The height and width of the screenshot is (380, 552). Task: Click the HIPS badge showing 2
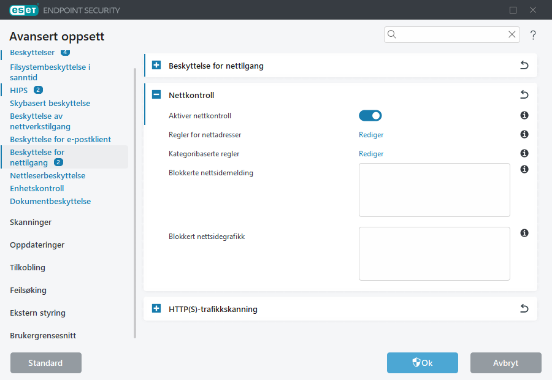pyautogui.click(x=38, y=89)
